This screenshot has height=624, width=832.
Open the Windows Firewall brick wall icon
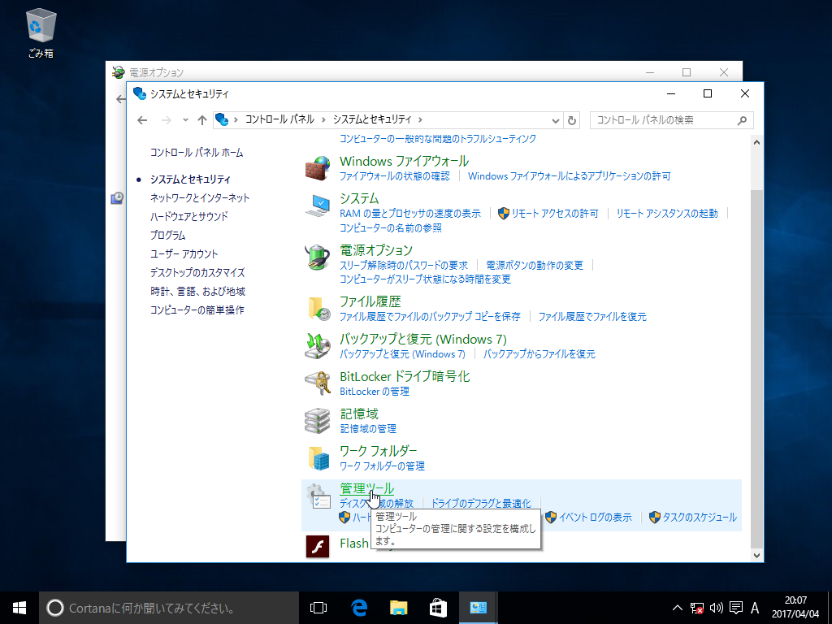(x=318, y=168)
